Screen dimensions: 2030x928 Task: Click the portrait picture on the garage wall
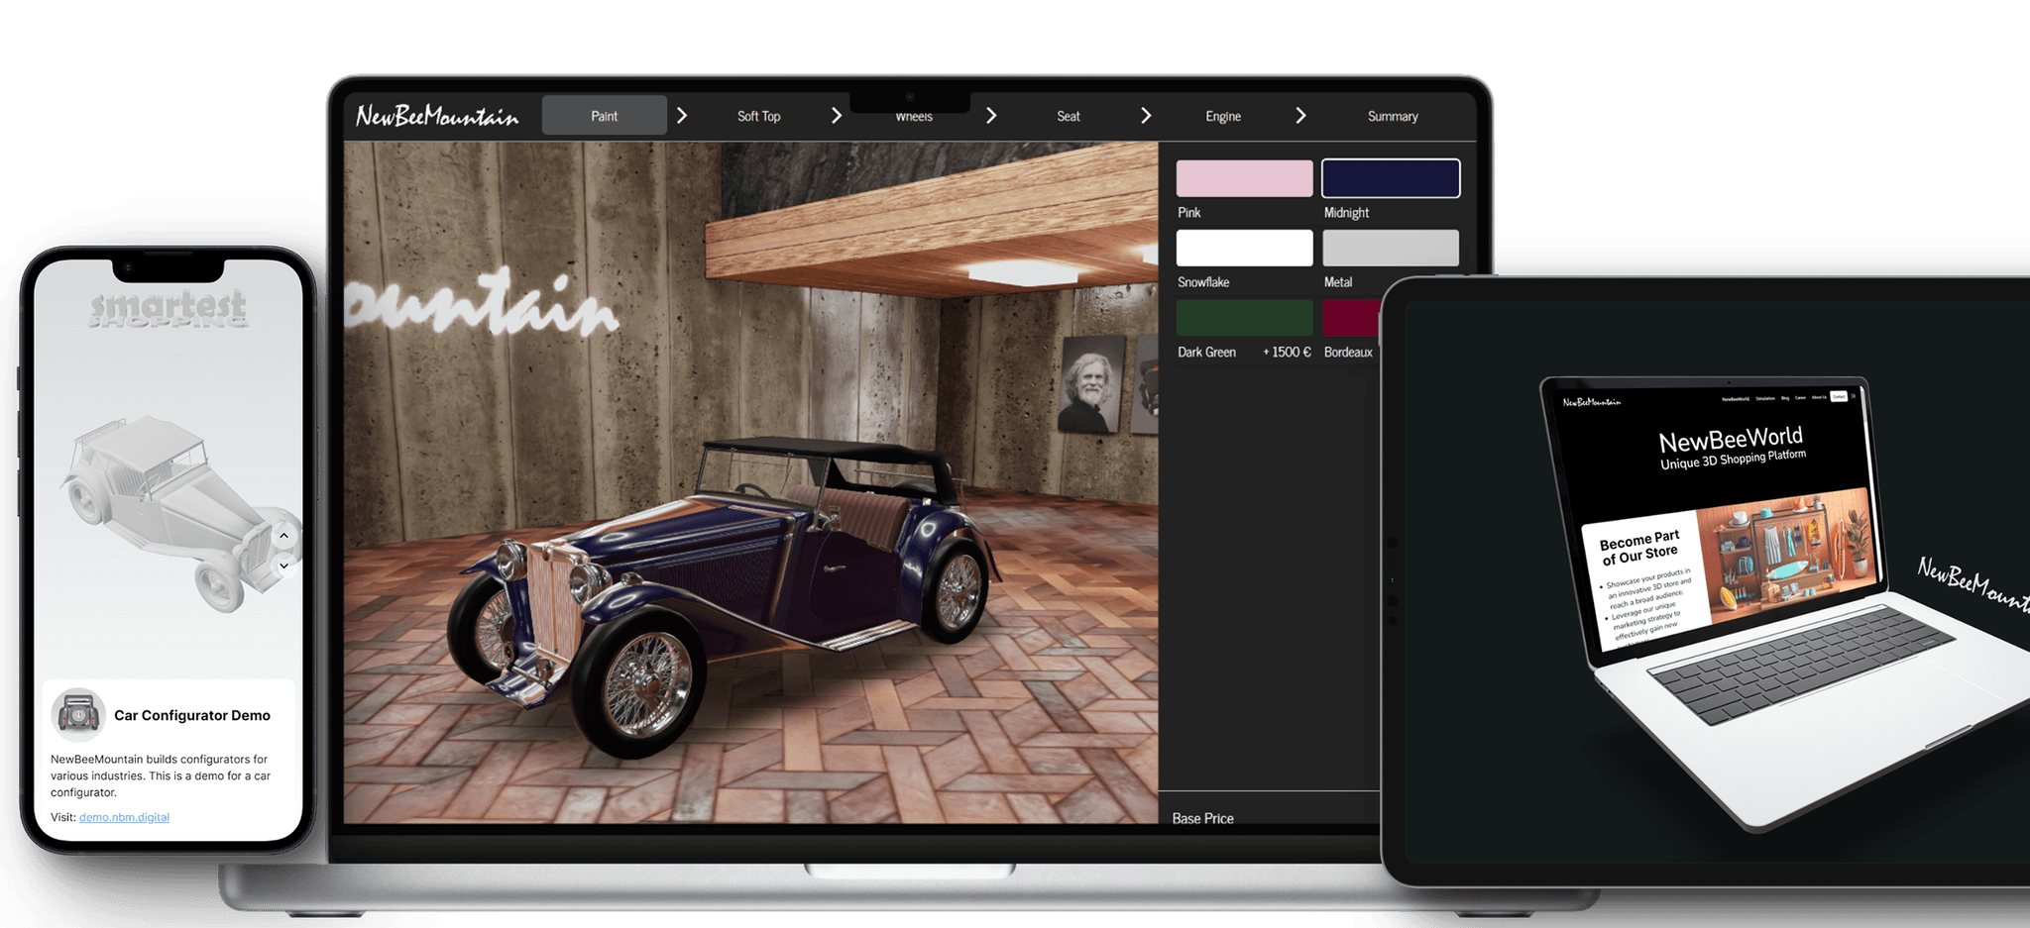(1090, 386)
